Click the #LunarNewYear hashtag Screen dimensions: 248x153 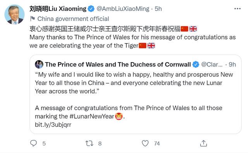pyautogui.click(x=92, y=116)
